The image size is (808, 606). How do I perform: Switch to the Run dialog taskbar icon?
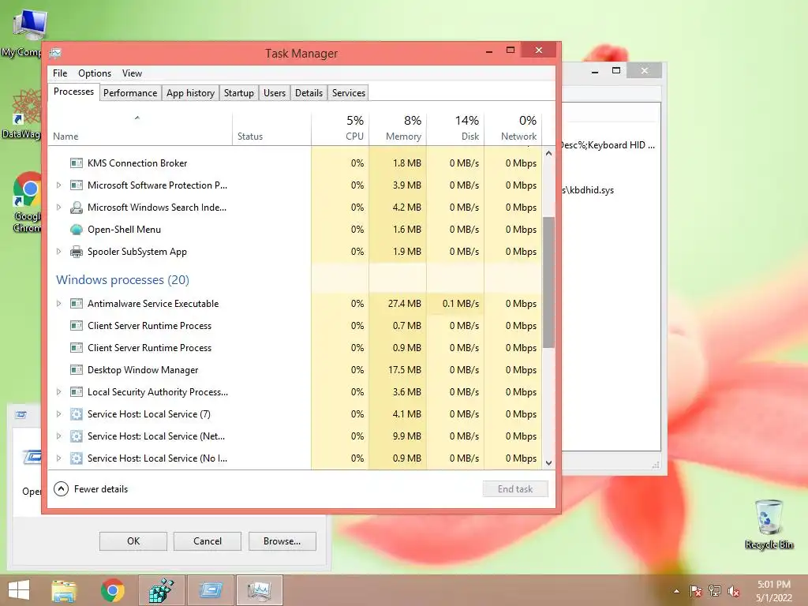coord(211,590)
